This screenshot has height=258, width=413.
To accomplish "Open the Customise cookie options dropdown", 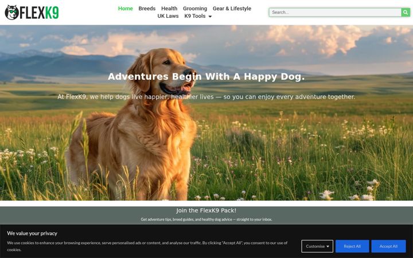I will point(317,246).
